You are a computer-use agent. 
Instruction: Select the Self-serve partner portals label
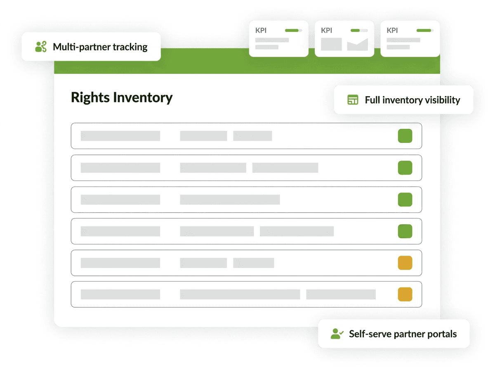click(x=403, y=334)
